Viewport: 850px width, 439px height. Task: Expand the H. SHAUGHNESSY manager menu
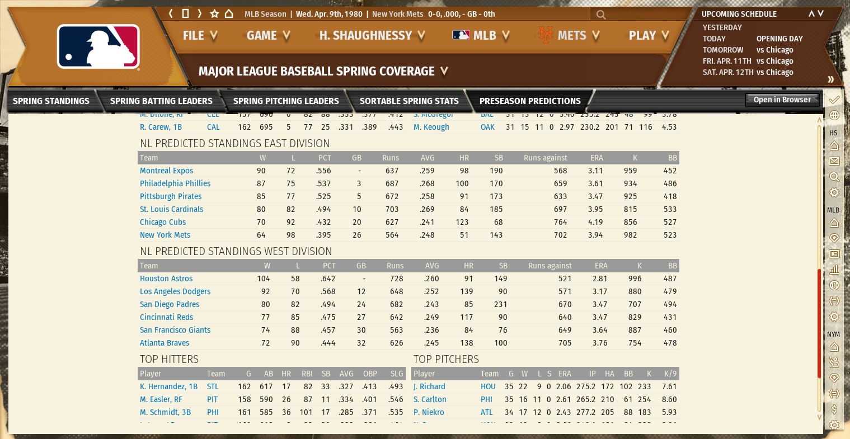tap(372, 36)
